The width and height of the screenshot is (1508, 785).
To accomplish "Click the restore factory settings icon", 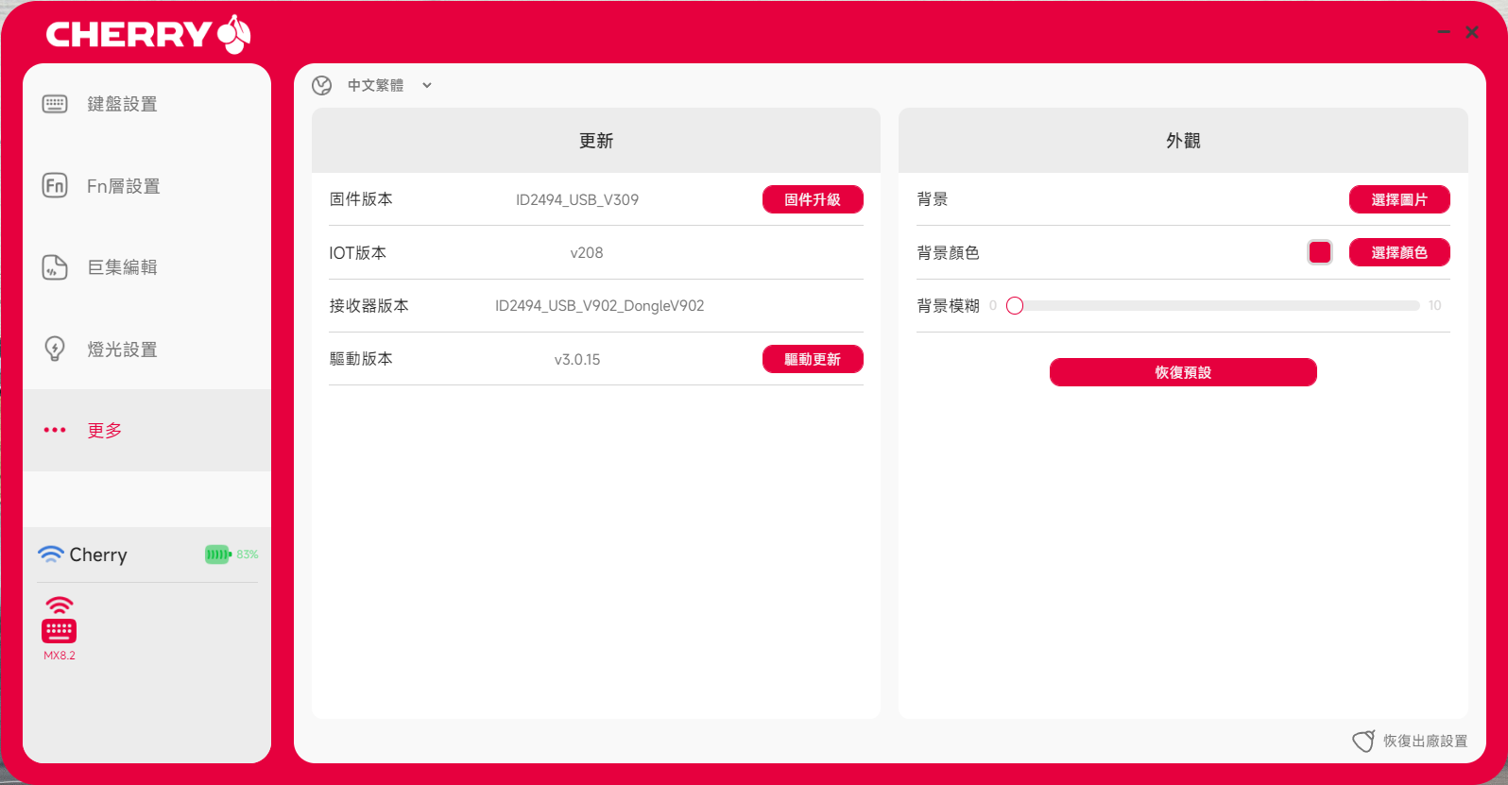I will coord(1362,742).
